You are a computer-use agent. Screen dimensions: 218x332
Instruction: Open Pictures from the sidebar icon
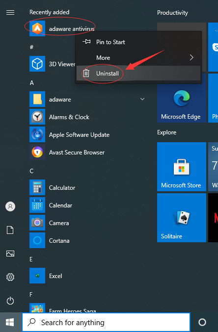click(10, 254)
